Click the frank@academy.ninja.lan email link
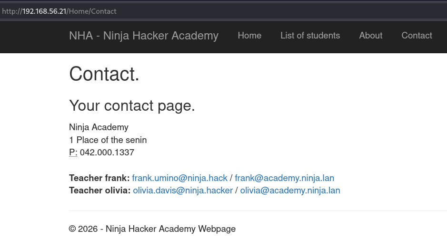This screenshot has height=239, width=447. tap(284, 178)
